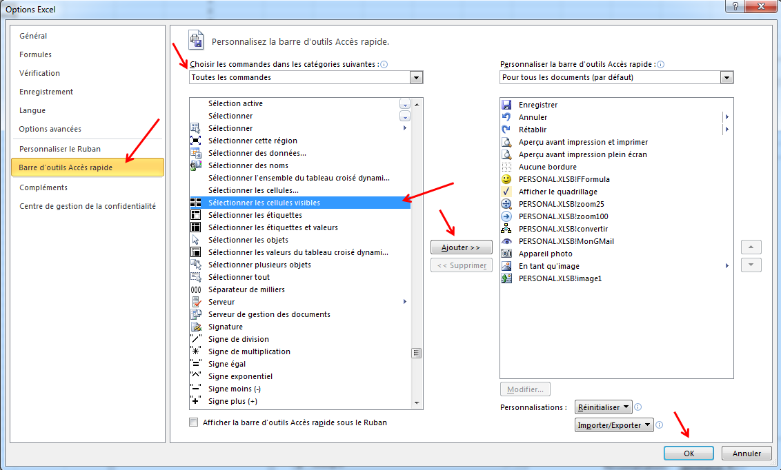Click the move up arrow button
Viewport: 781px width, 470px height.
751,247
